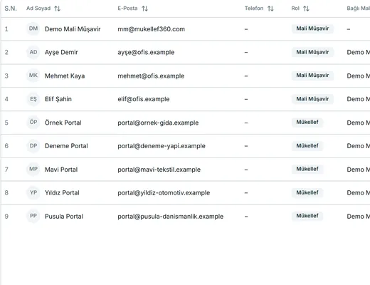Select the name Elif Şahin
370x285 pixels.
(58, 99)
